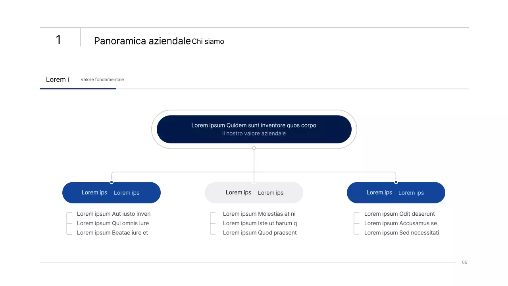The width and height of the screenshot is (508, 286).
Task: Select the center grey pill button
Action: 254,193
